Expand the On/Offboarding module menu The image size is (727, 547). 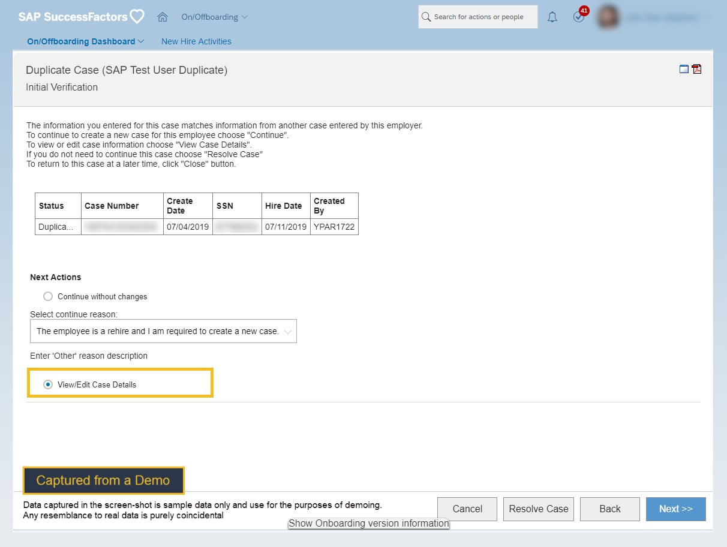pyautogui.click(x=215, y=17)
